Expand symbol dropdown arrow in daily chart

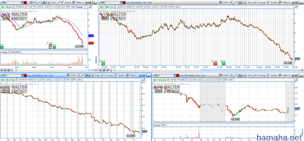[22, 3]
